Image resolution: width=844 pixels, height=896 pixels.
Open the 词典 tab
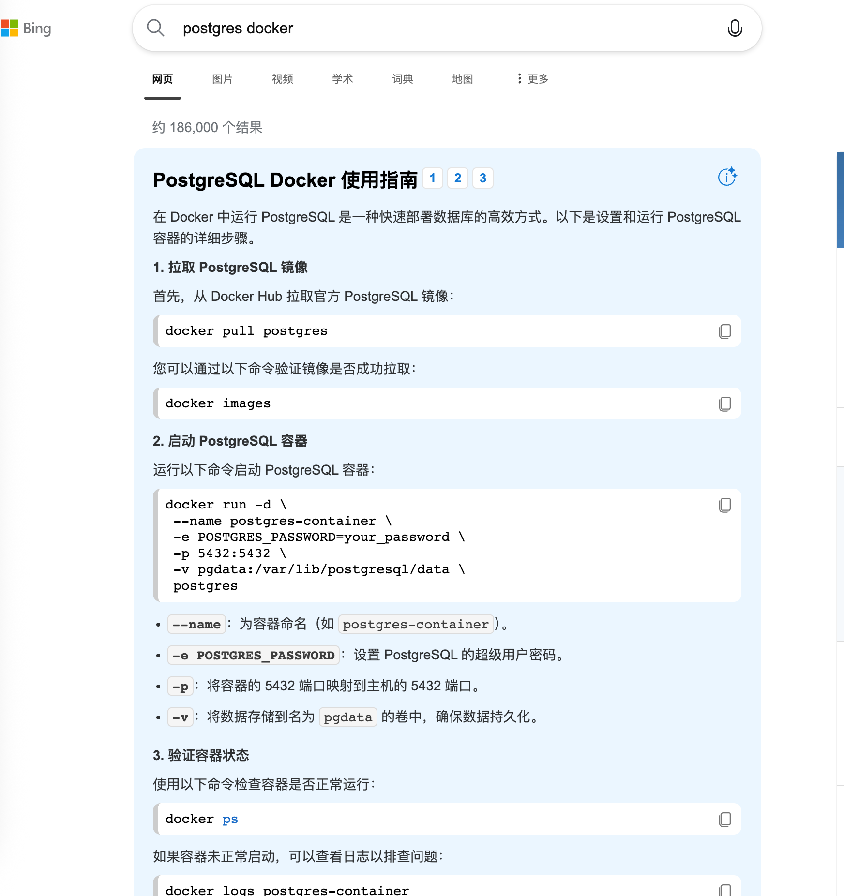pyautogui.click(x=403, y=79)
